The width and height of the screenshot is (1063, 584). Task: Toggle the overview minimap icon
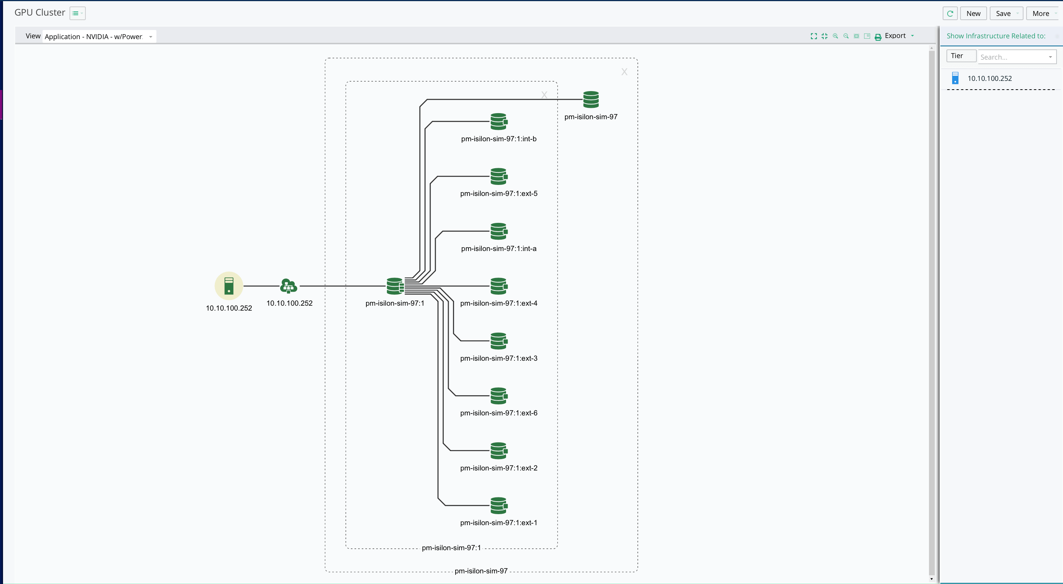(867, 36)
